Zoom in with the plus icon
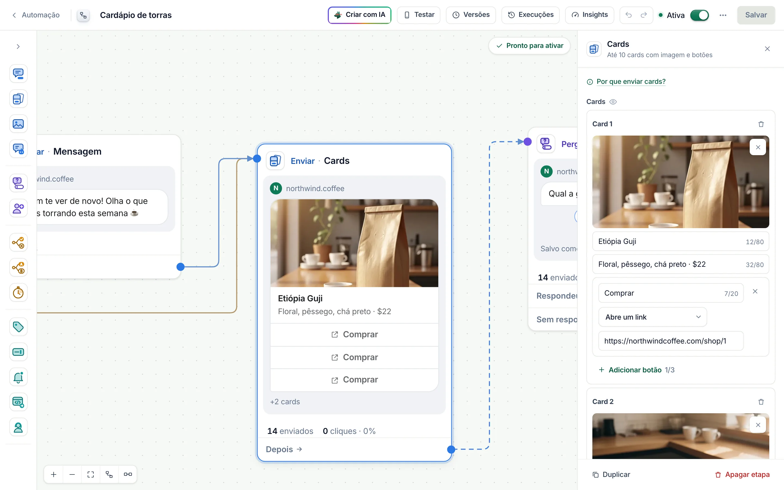The height and width of the screenshot is (490, 784). click(54, 474)
